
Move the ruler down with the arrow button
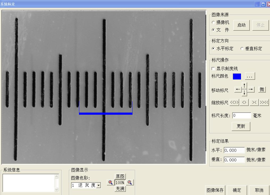point(244,93)
